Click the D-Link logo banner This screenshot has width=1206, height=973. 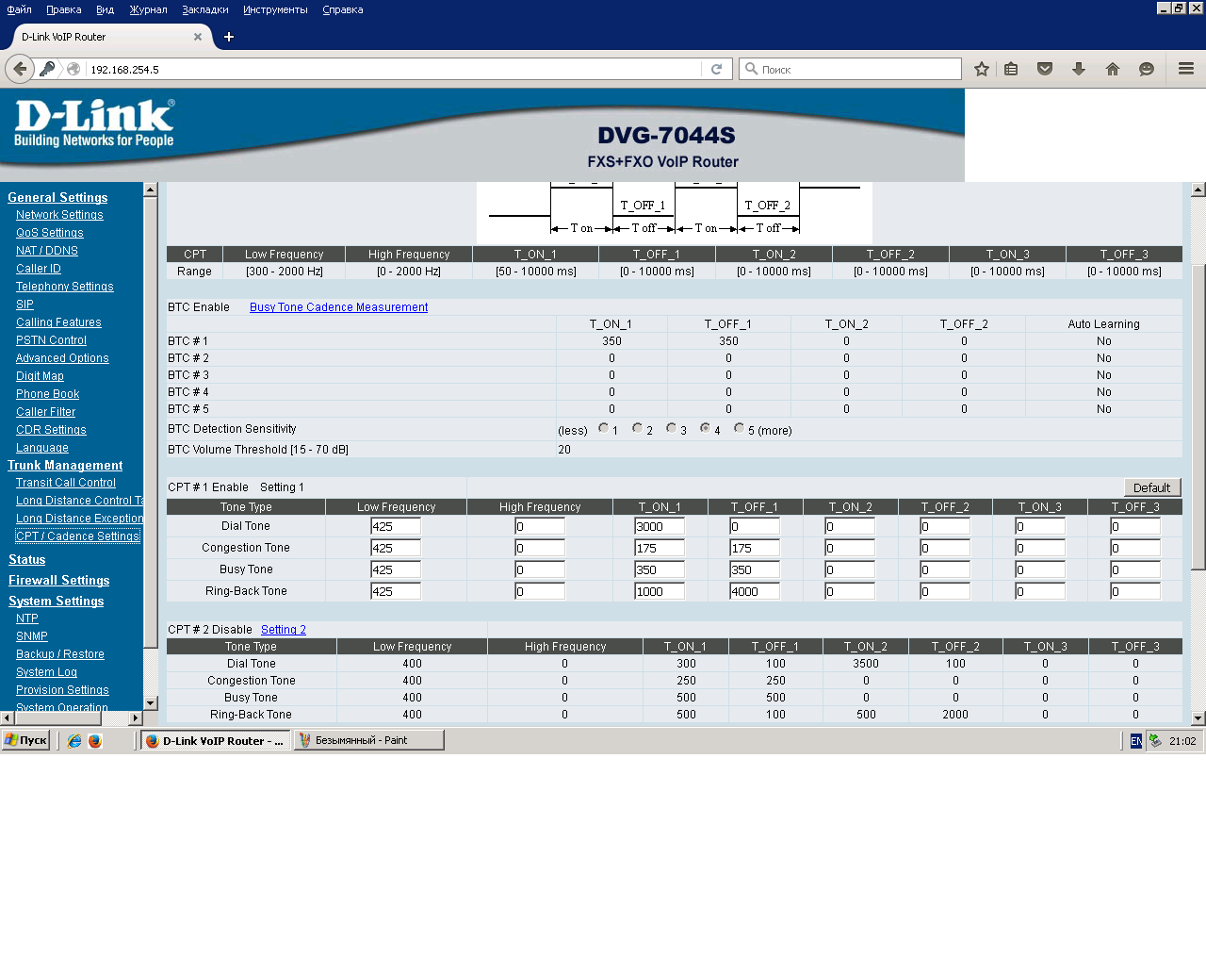pos(94,124)
